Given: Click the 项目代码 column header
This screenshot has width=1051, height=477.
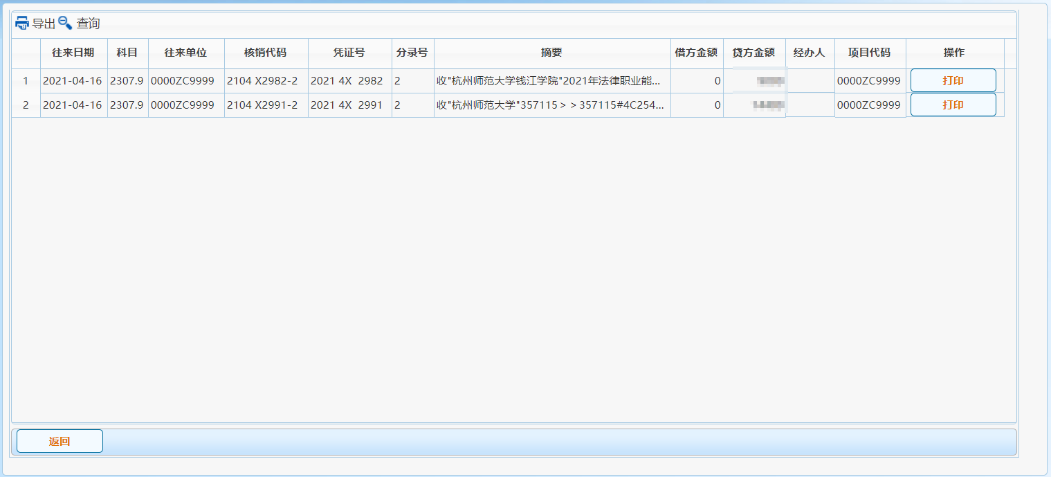Looking at the screenshot, I should pyautogui.click(x=869, y=53).
